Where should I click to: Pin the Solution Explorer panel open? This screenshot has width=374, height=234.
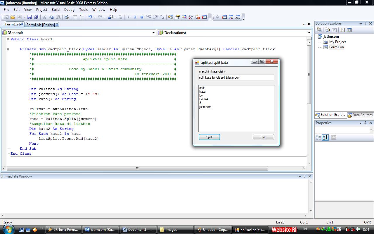(366, 23)
